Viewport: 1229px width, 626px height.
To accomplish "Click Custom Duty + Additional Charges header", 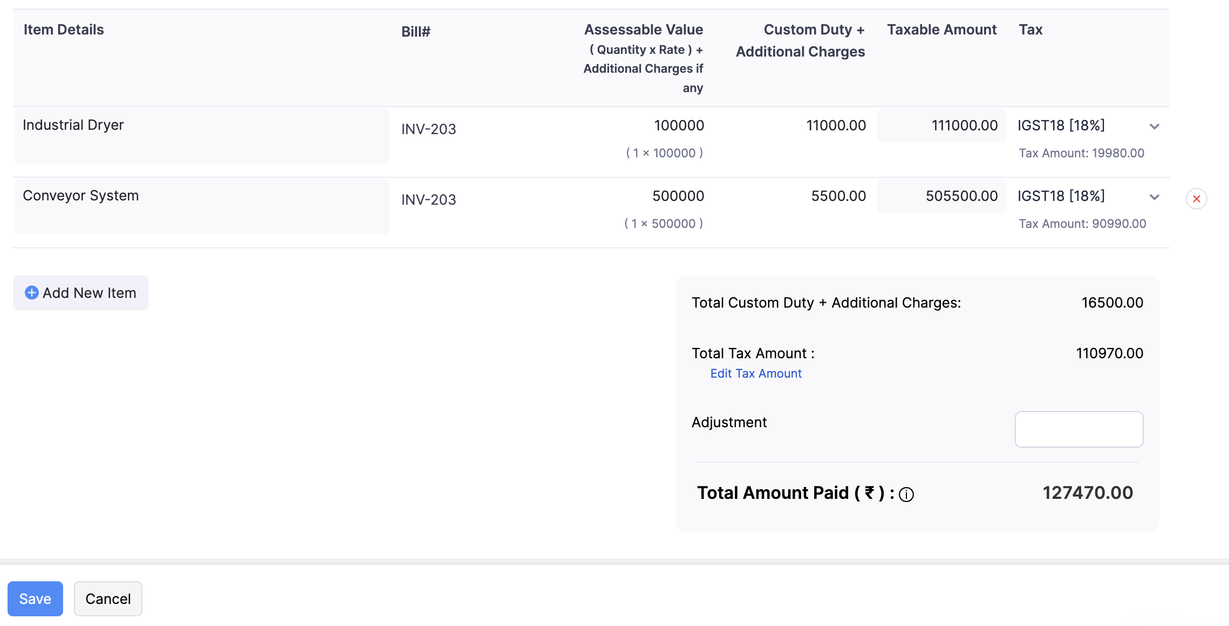I will (x=801, y=40).
